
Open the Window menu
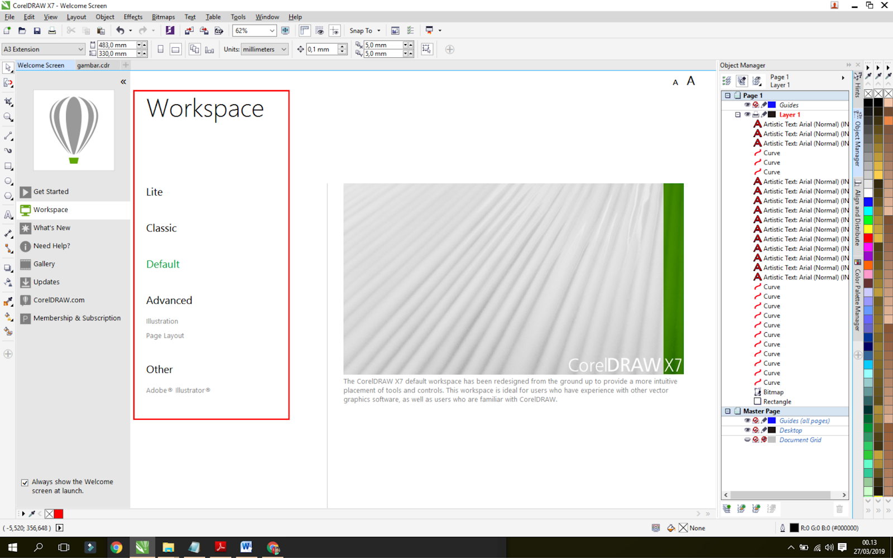pyautogui.click(x=267, y=17)
